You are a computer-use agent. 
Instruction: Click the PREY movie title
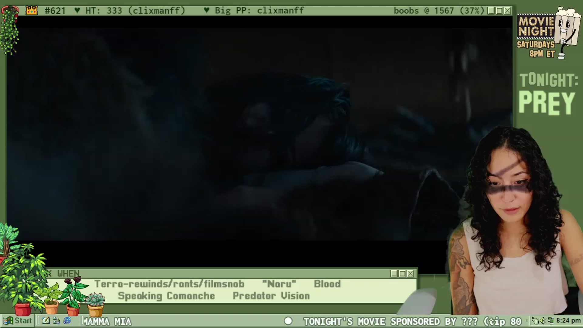pos(547,103)
